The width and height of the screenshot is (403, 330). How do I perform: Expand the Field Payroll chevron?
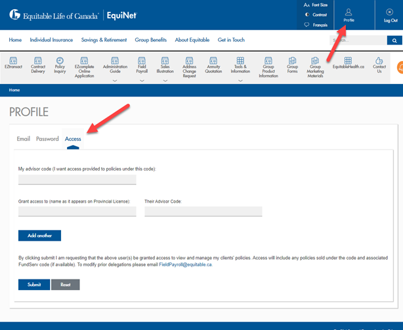(x=142, y=81)
